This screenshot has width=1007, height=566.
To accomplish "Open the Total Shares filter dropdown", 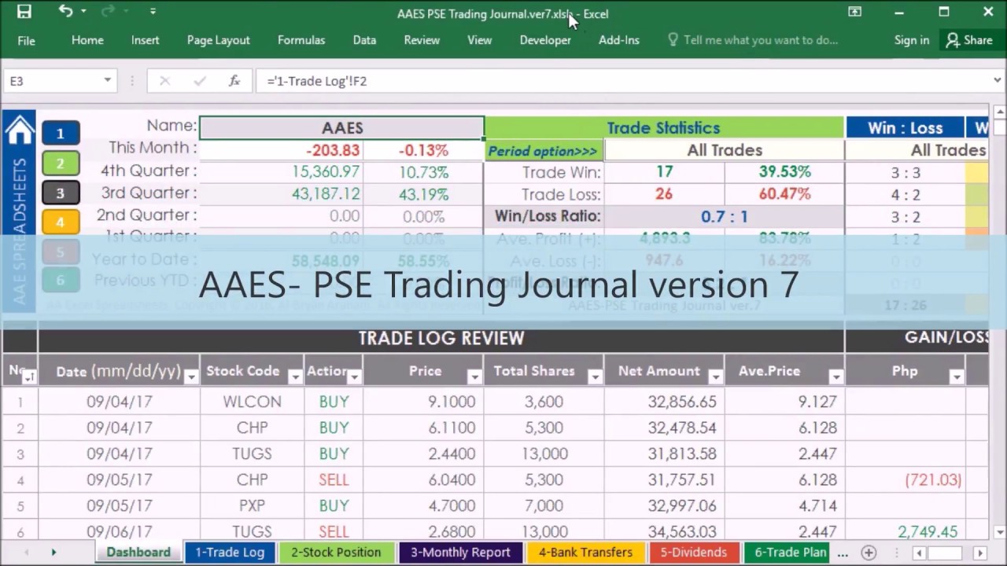I will click(x=595, y=377).
